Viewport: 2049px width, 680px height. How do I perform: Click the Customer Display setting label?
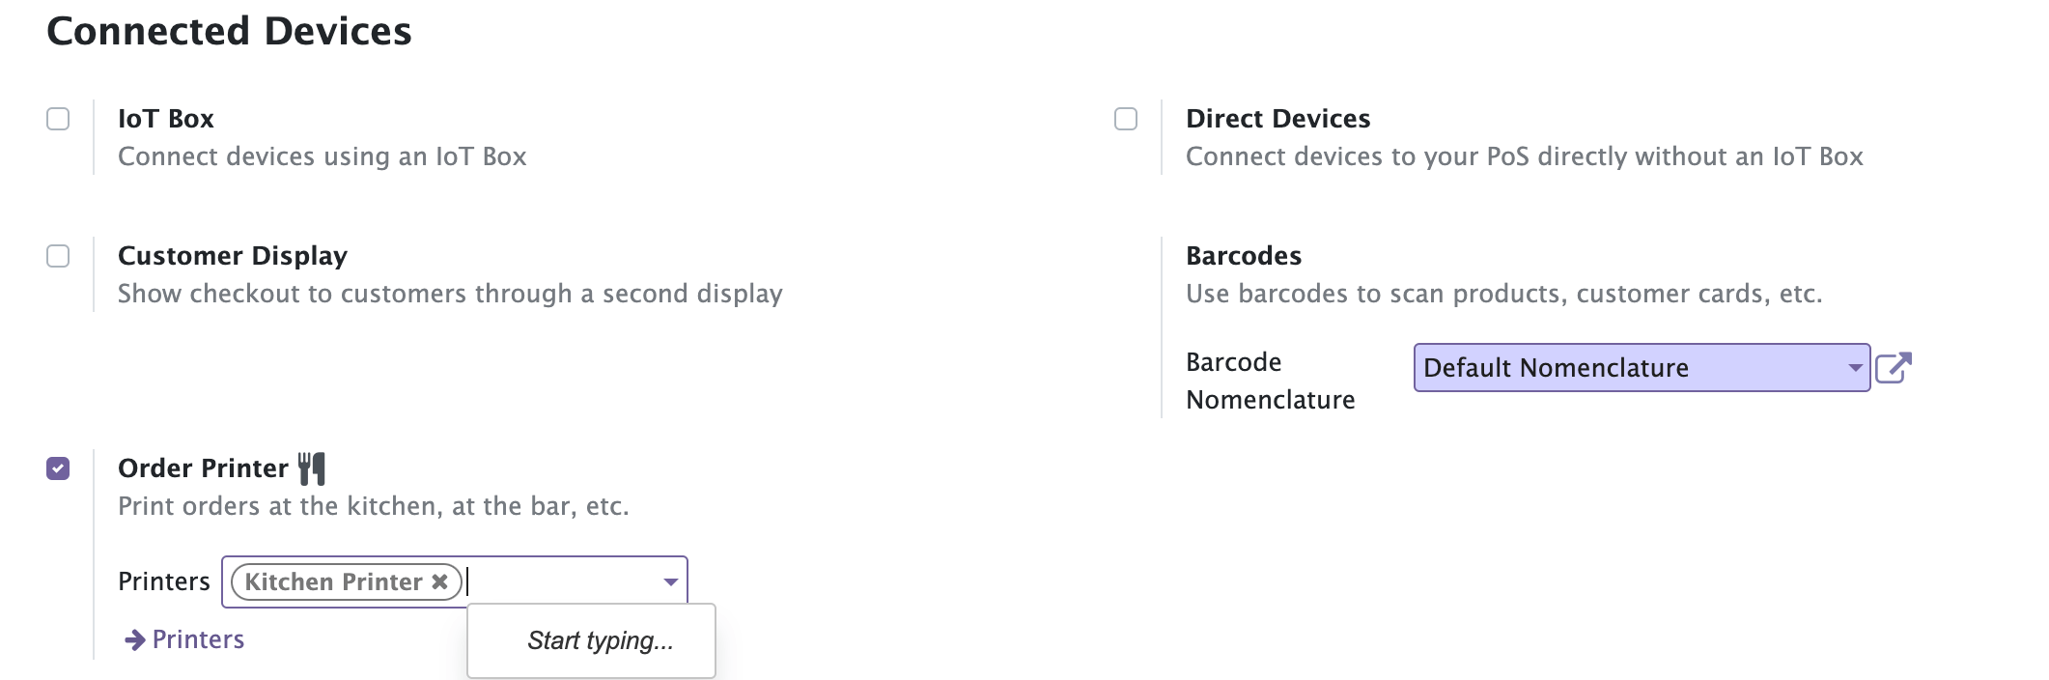click(x=233, y=256)
